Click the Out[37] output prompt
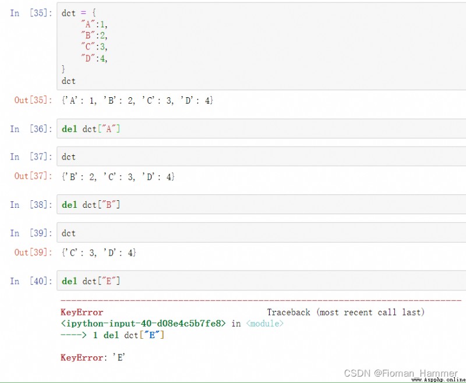Viewport: 466px width, 383px height. (x=33, y=176)
